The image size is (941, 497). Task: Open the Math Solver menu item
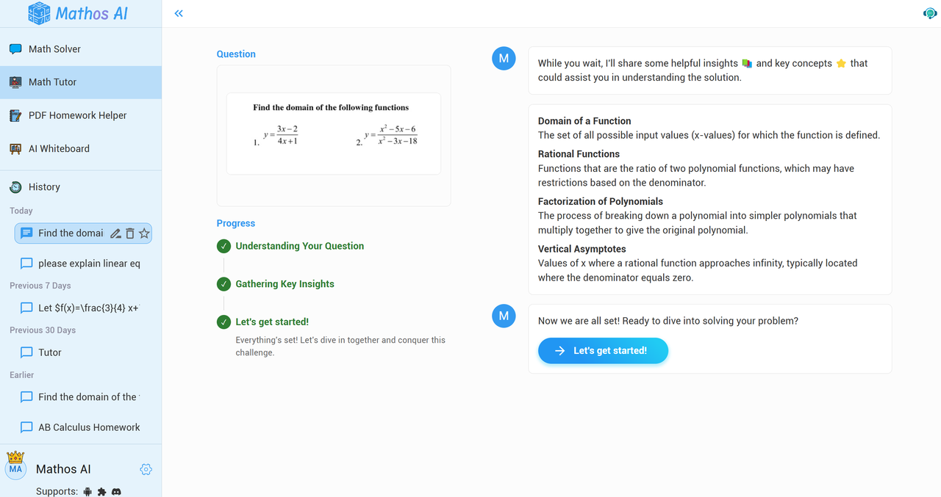[54, 49]
